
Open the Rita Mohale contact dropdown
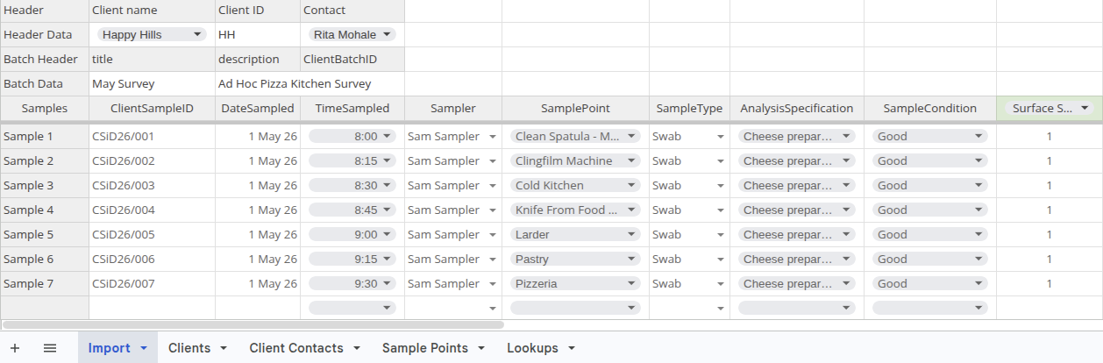click(x=386, y=35)
